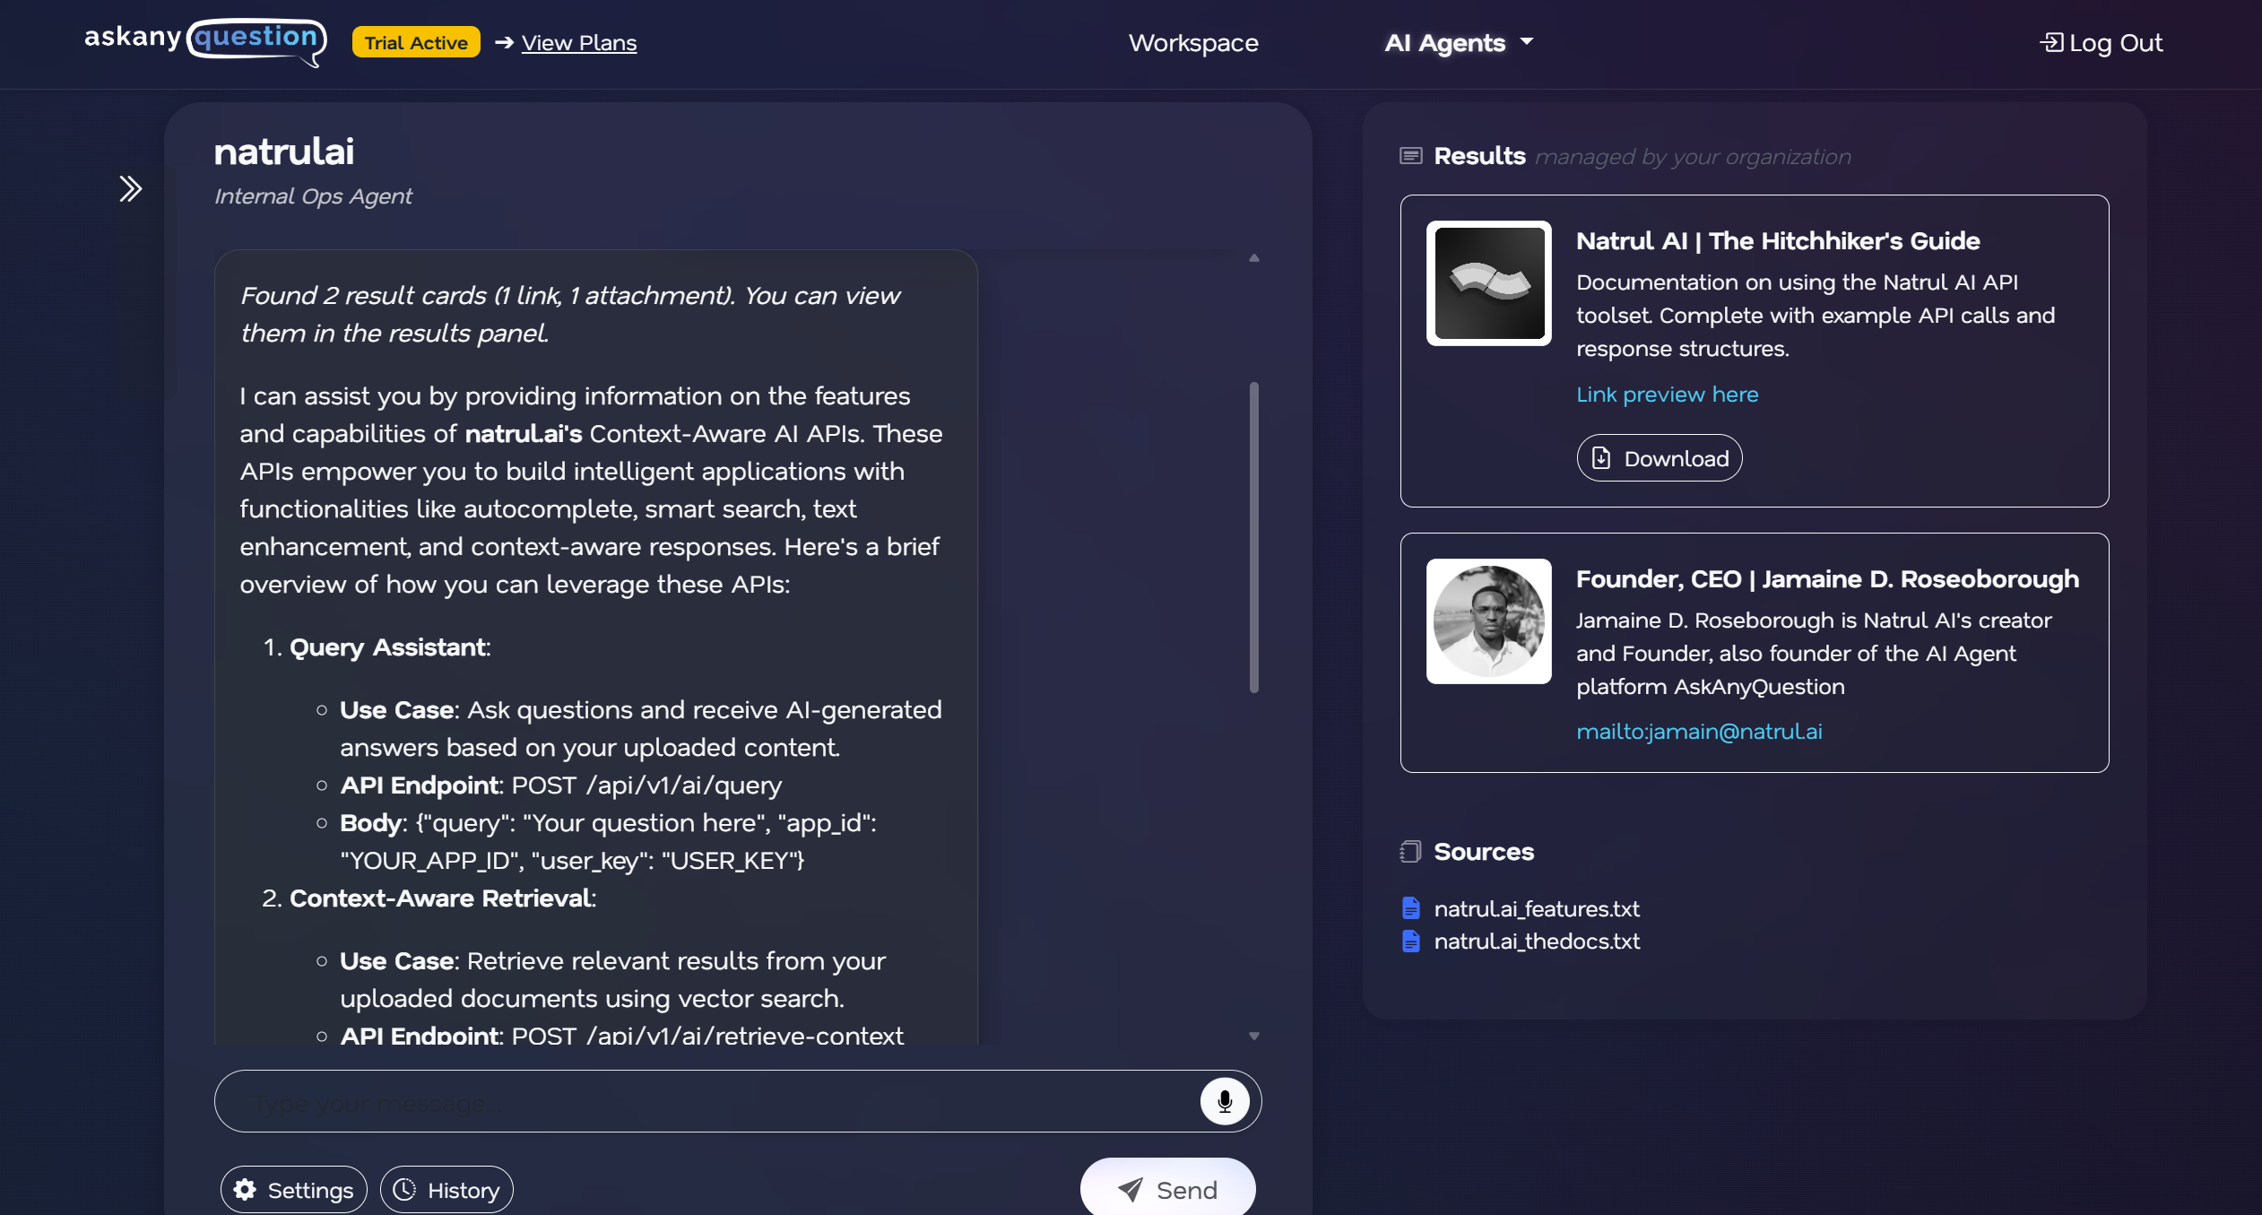2262x1215 pixels.
Task: Click the Sources panel copy icon
Action: click(1411, 852)
